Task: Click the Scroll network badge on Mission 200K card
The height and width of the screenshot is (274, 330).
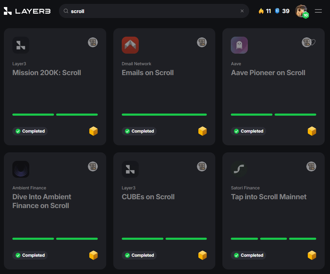Action: coord(93,42)
